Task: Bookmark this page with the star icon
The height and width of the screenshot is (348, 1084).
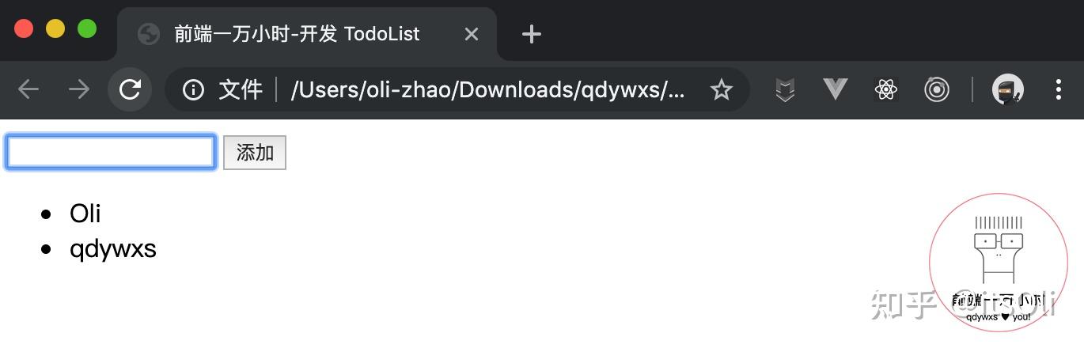Action: pos(721,89)
